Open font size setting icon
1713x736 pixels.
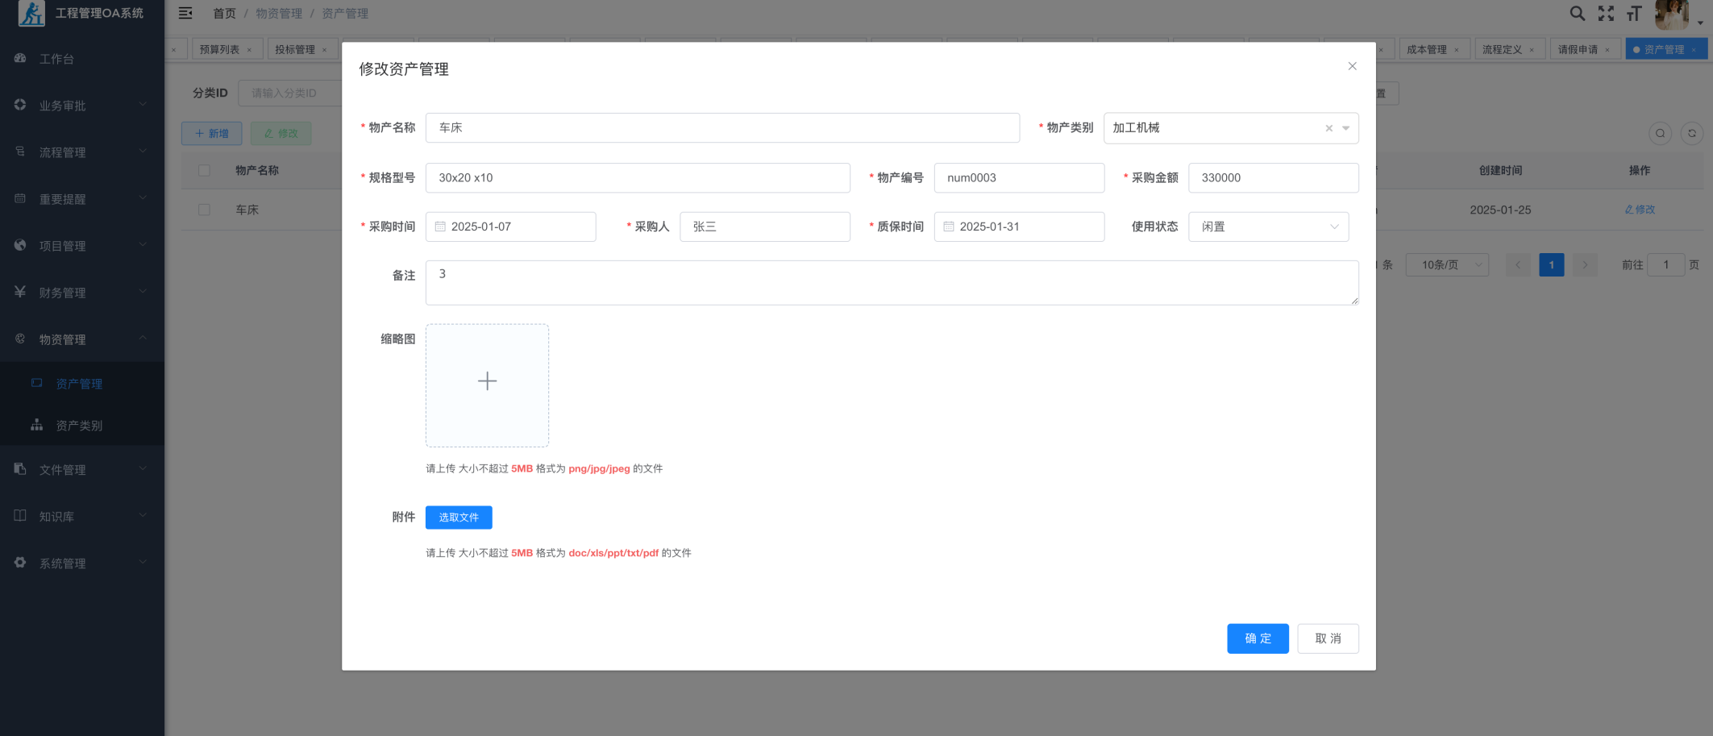[1634, 14]
